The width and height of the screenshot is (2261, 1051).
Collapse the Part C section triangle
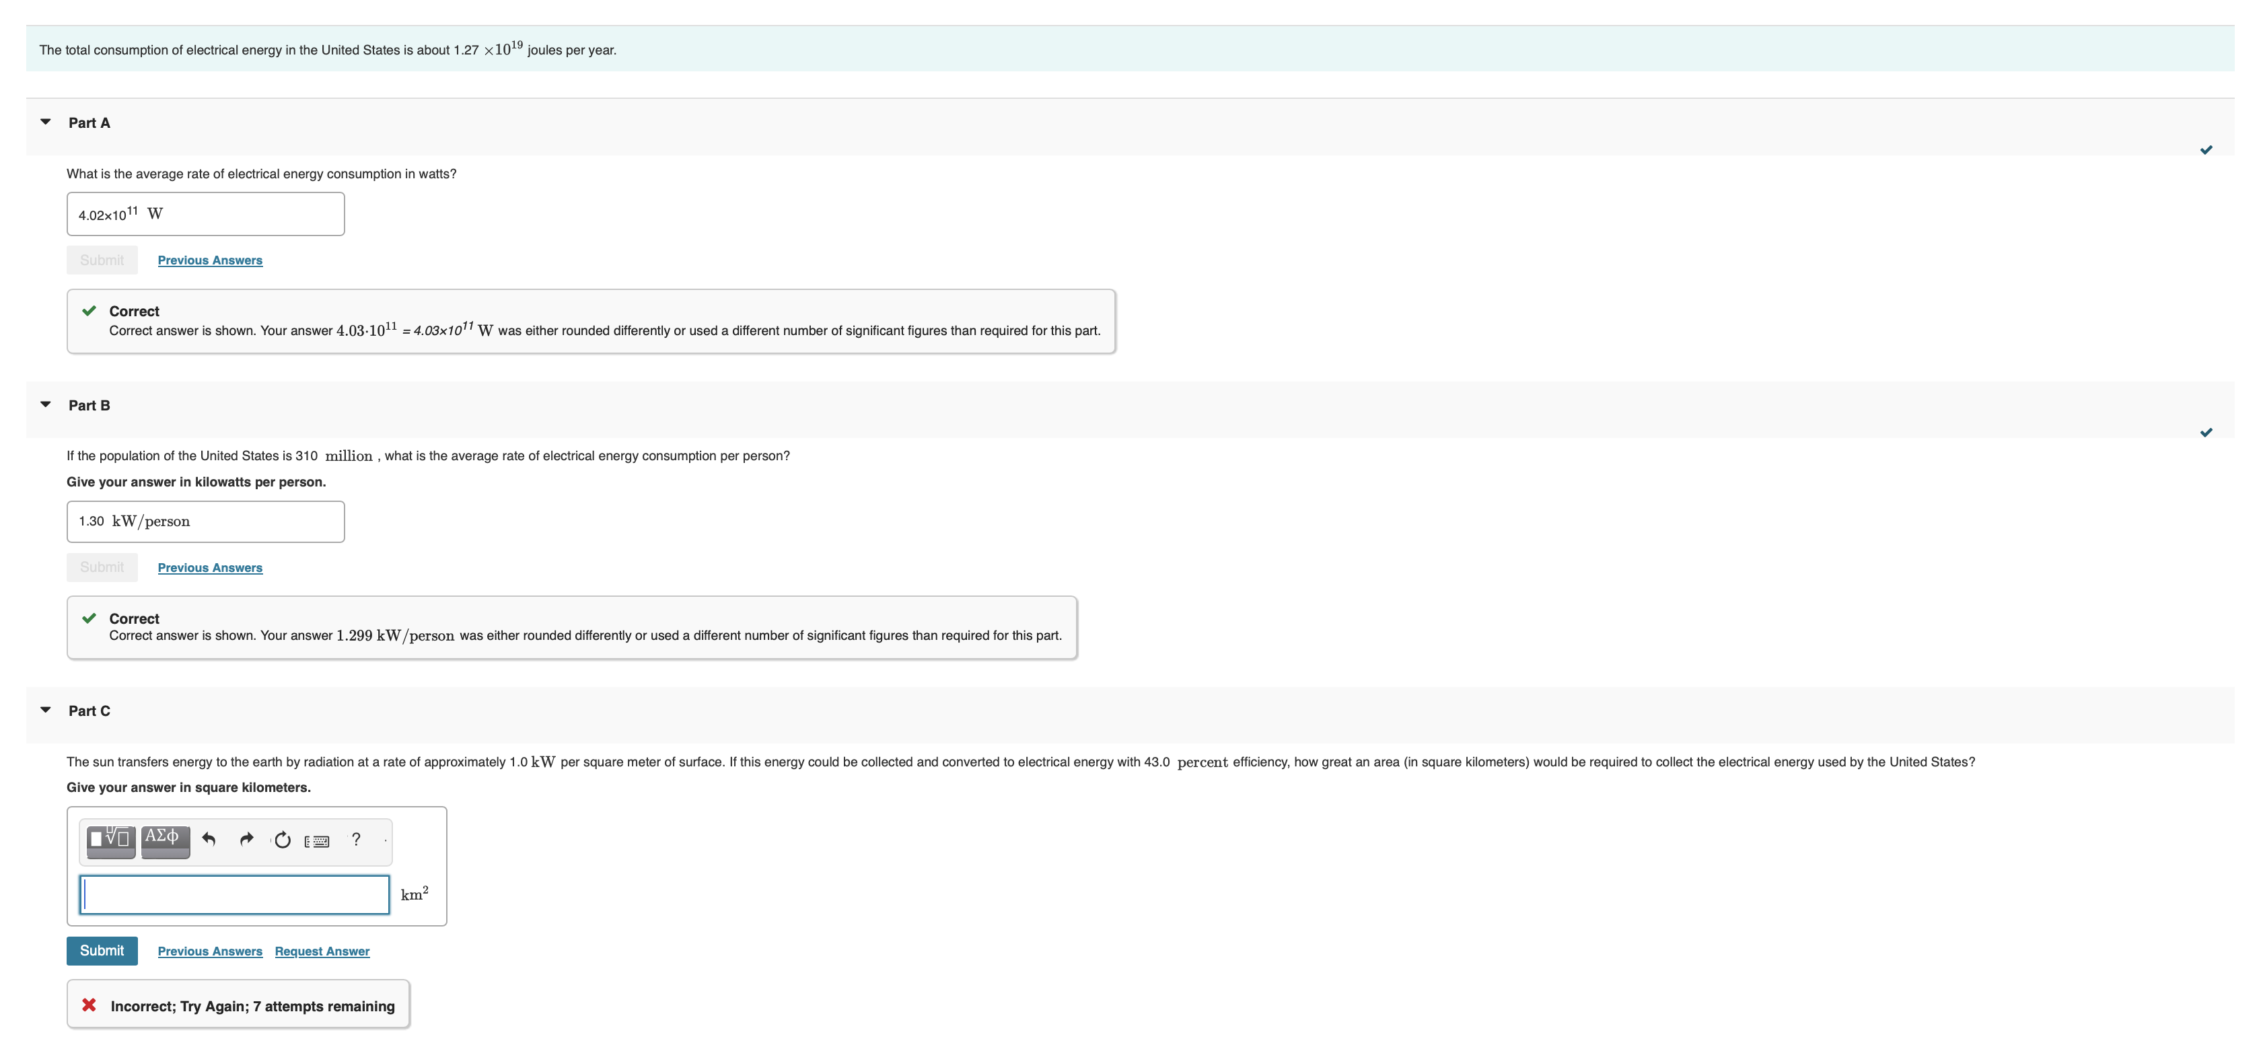click(x=46, y=710)
